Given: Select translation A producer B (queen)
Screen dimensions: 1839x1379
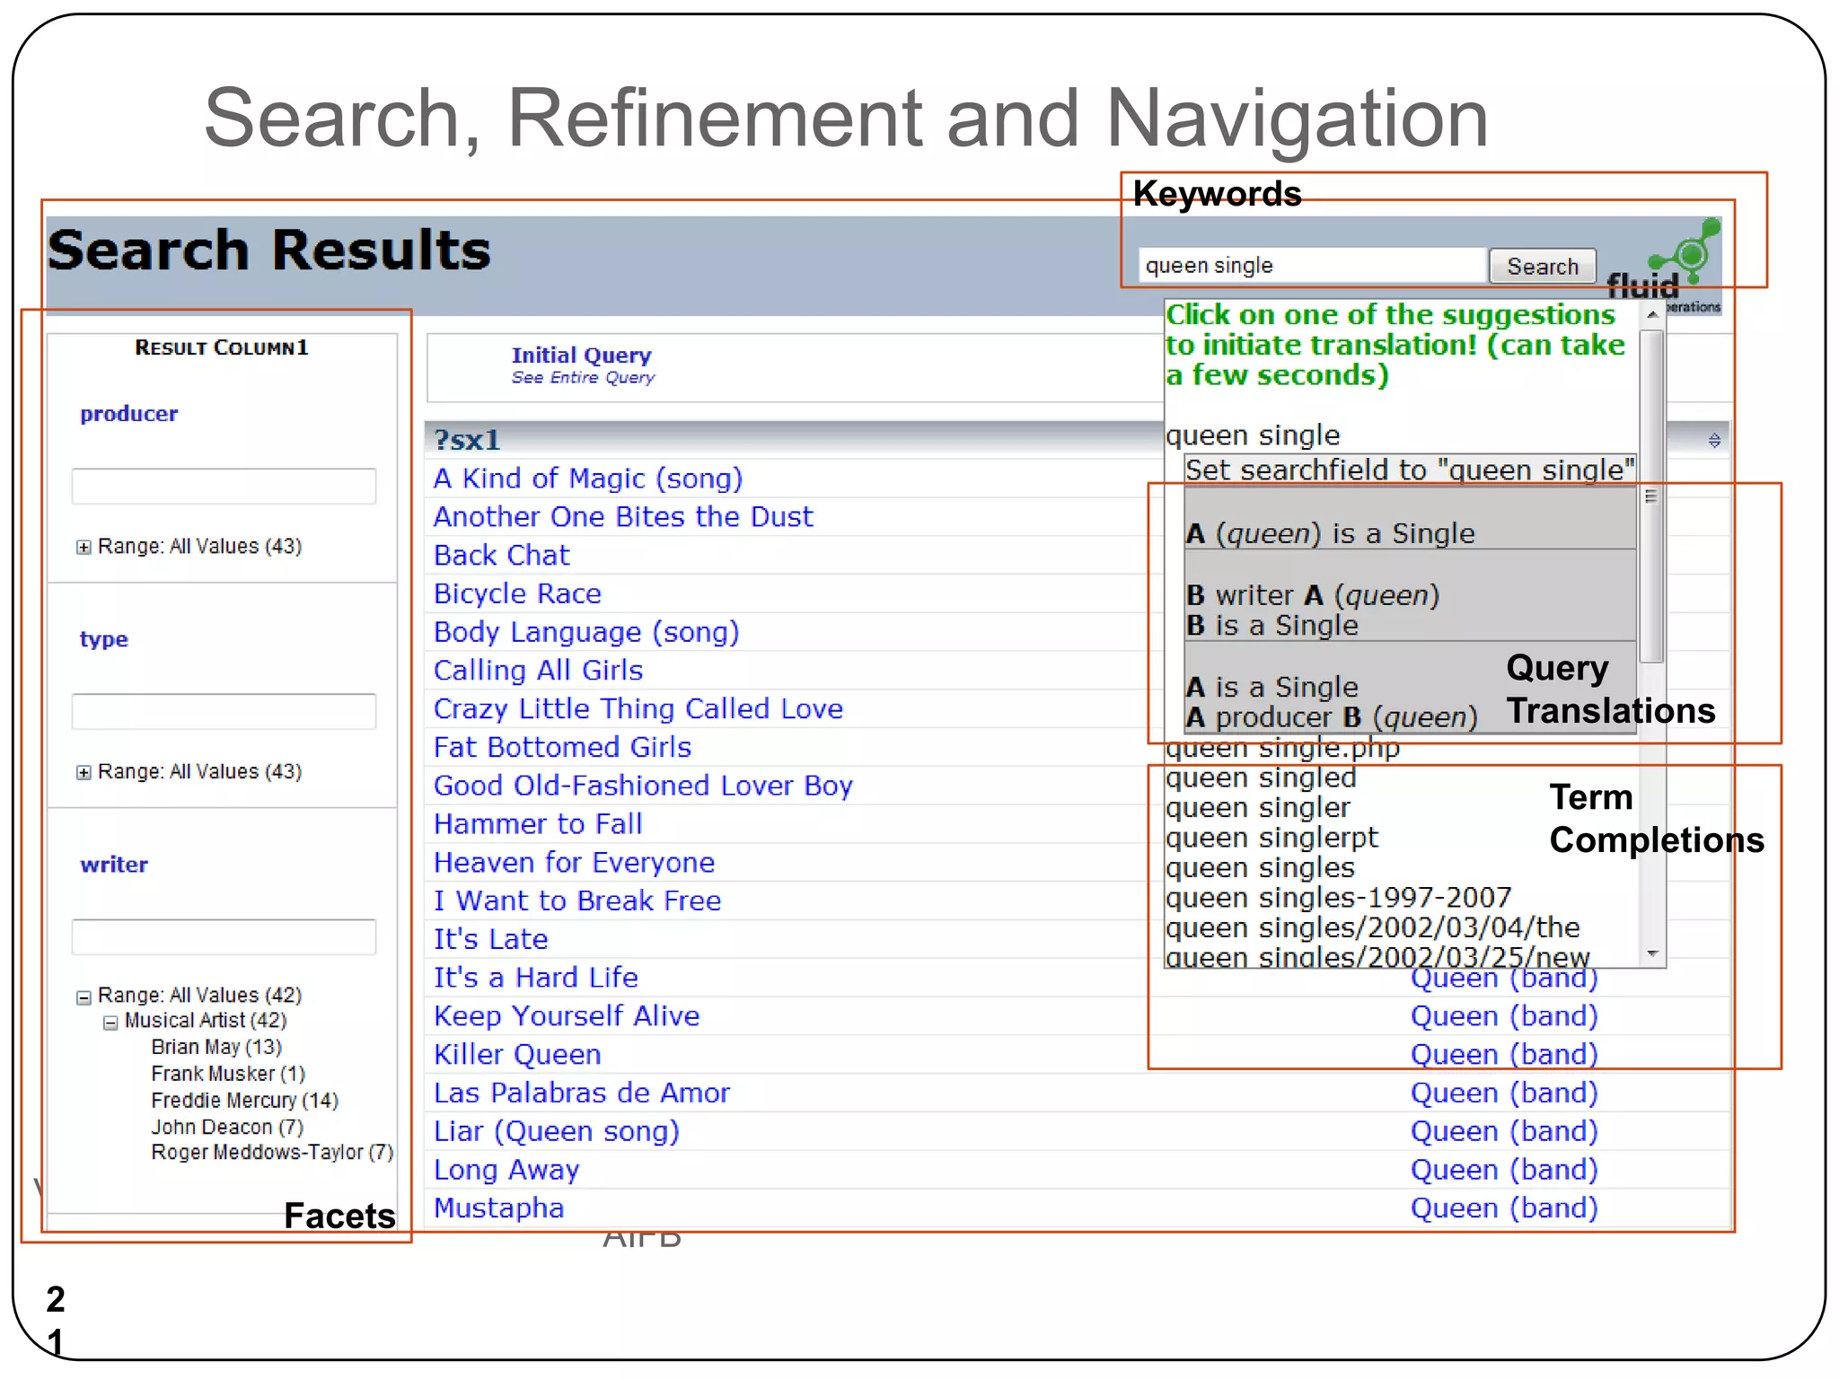Looking at the screenshot, I should point(1410,688).
